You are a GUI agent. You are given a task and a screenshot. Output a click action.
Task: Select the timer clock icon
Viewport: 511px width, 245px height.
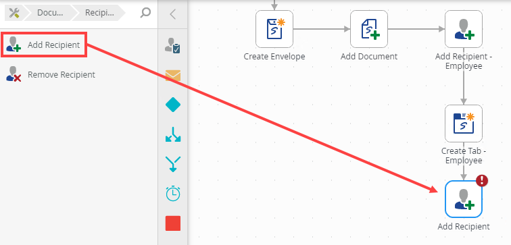(173, 194)
